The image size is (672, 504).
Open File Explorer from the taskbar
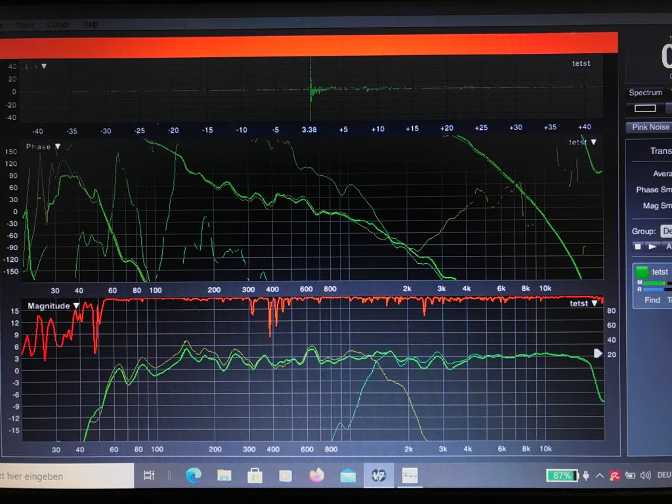tap(224, 476)
